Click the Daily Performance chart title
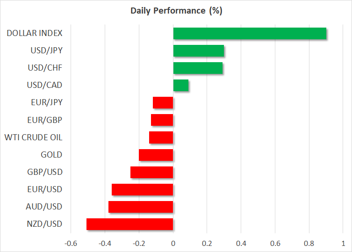Viewport: 352px width, 252px height. (x=176, y=10)
